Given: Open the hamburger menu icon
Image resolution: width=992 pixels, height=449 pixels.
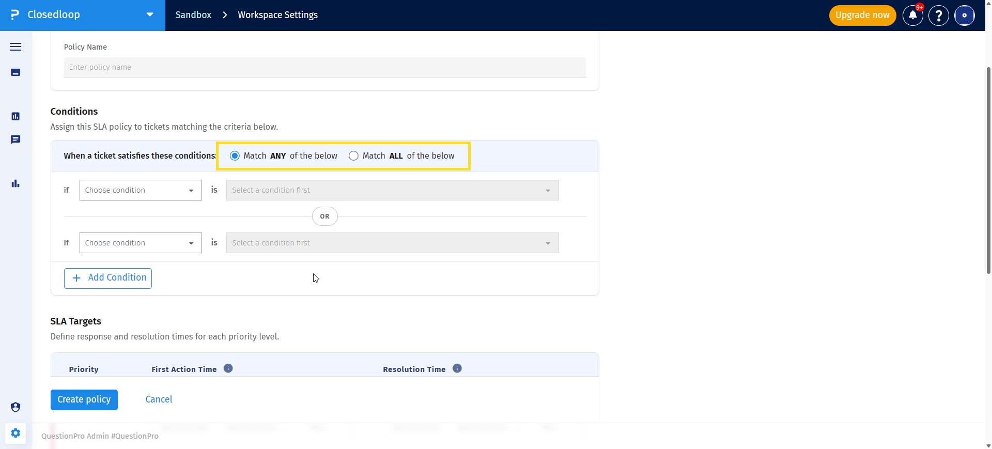Looking at the screenshot, I should pos(16,47).
